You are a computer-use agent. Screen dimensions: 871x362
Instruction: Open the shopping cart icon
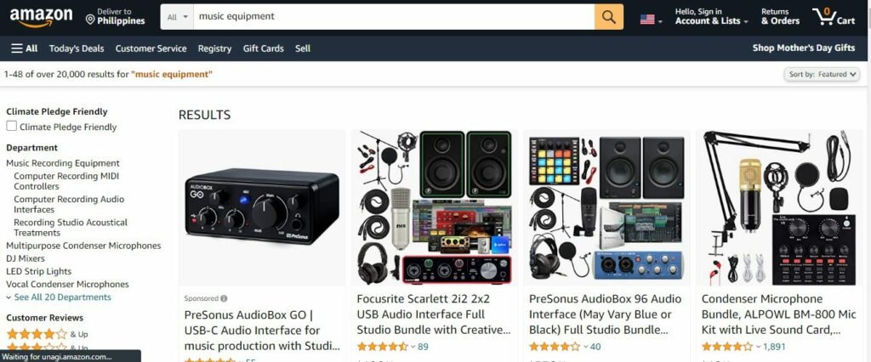click(834, 17)
